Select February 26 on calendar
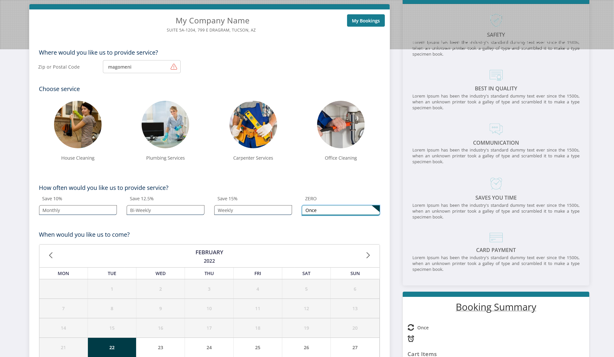Viewport: 614px width, 357px height. pos(306,347)
